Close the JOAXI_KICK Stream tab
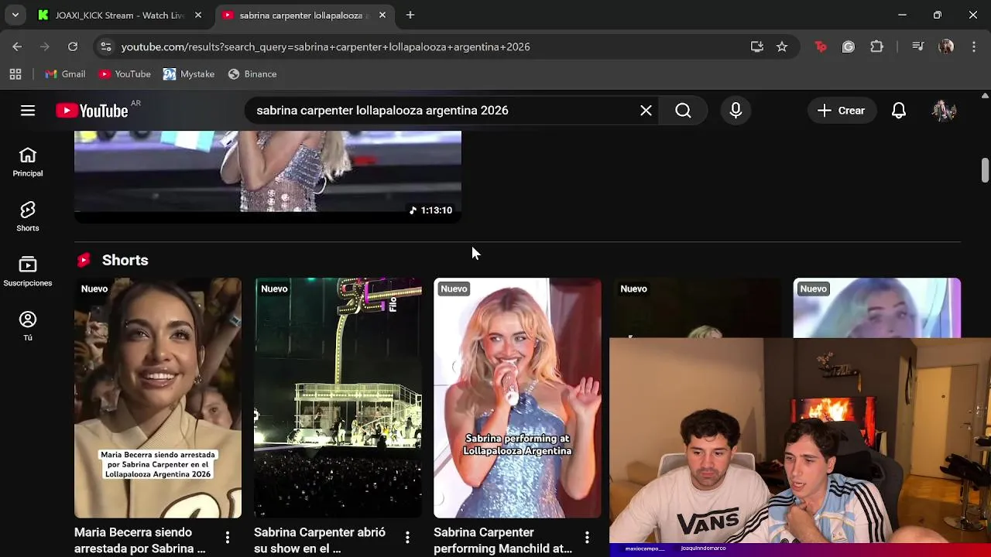 (x=198, y=15)
